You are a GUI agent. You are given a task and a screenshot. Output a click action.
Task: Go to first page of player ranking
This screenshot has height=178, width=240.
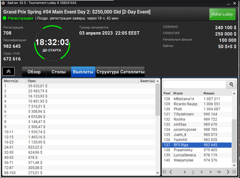click(x=165, y=172)
